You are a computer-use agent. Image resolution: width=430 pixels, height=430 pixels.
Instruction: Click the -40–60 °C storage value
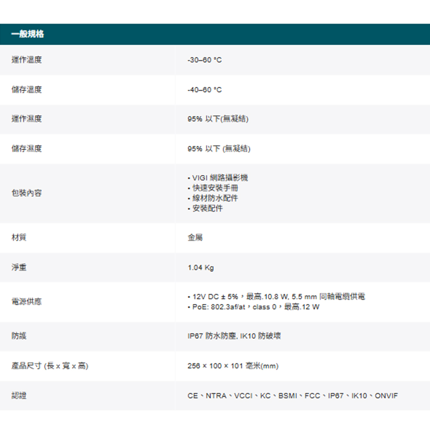pyautogui.click(x=205, y=90)
